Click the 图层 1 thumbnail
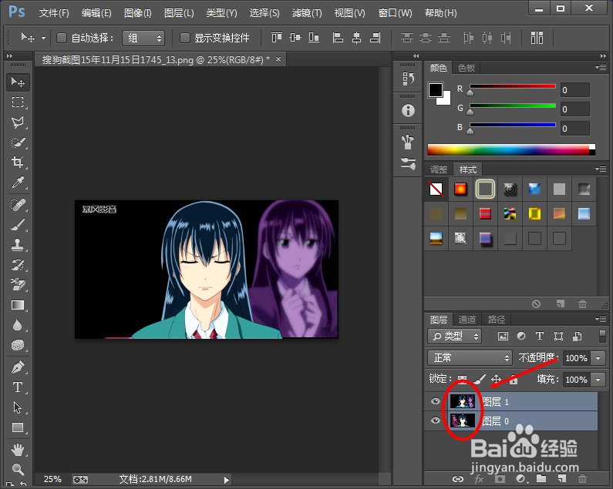The width and height of the screenshot is (613, 489). coord(462,401)
